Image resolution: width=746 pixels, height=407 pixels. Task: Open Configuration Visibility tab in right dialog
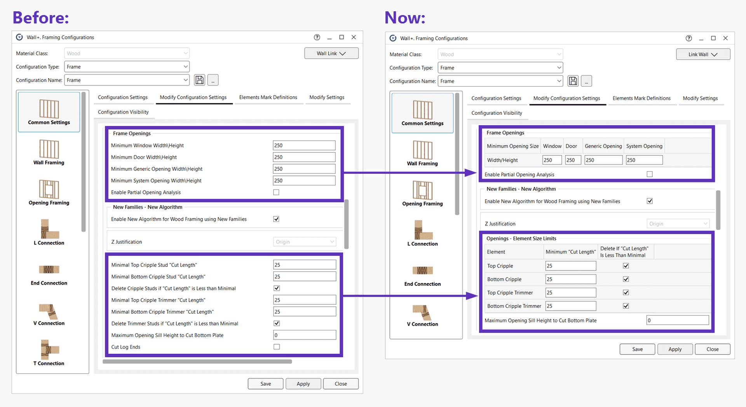click(x=497, y=113)
